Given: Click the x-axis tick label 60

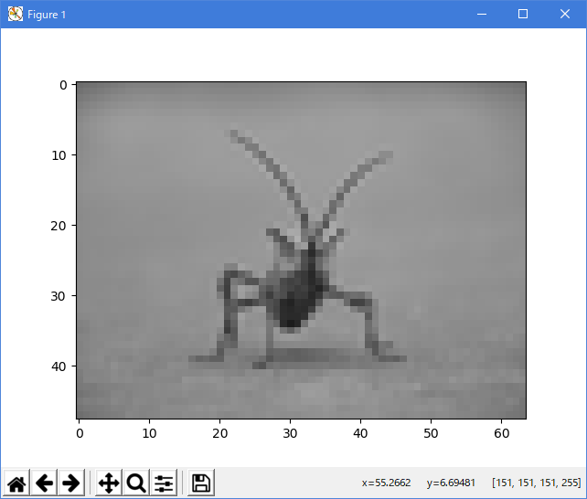Looking at the screenshot, I should tap(502, 433).
